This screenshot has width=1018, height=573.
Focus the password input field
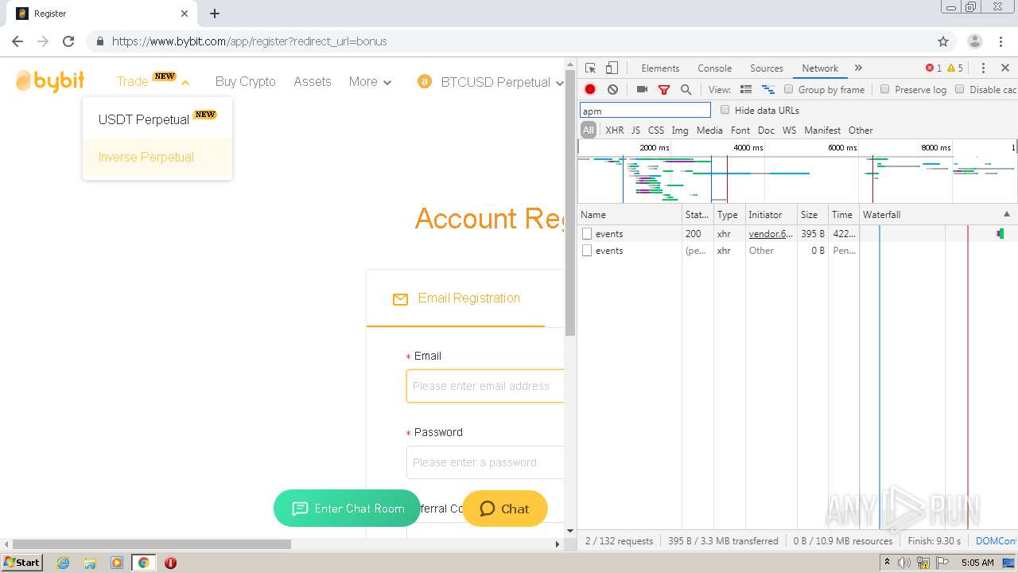click(x=485, y=462)
